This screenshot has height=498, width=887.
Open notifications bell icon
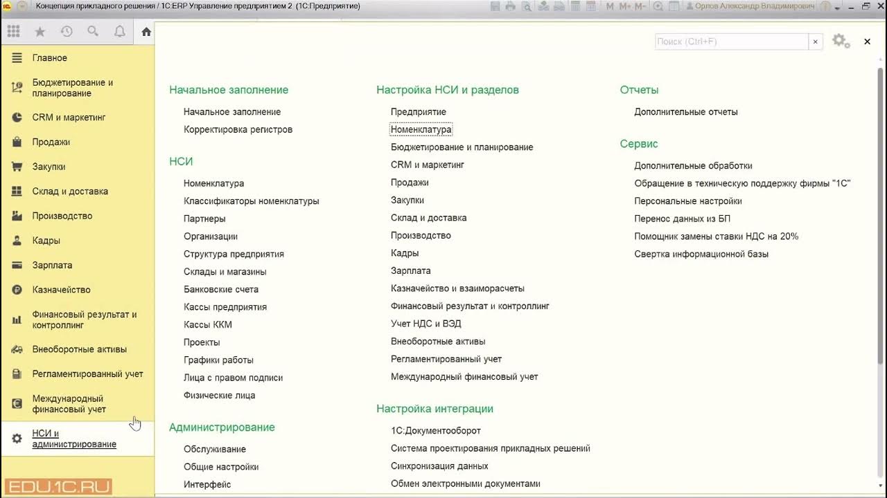point(120,31)
